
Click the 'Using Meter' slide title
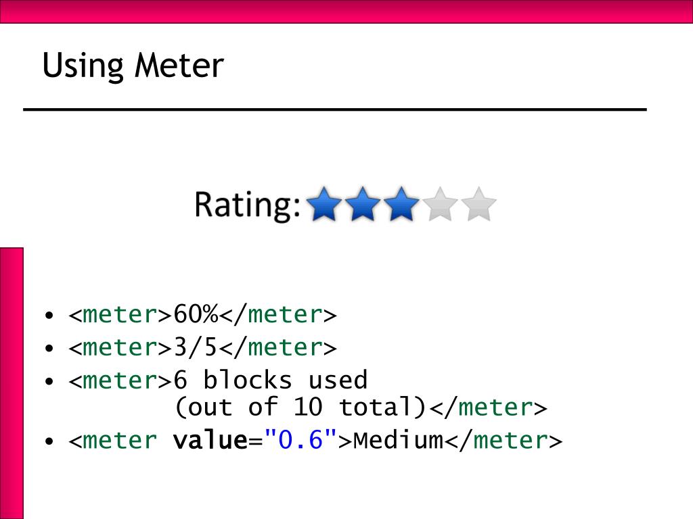pyautogui.click(x=133, y=66)
